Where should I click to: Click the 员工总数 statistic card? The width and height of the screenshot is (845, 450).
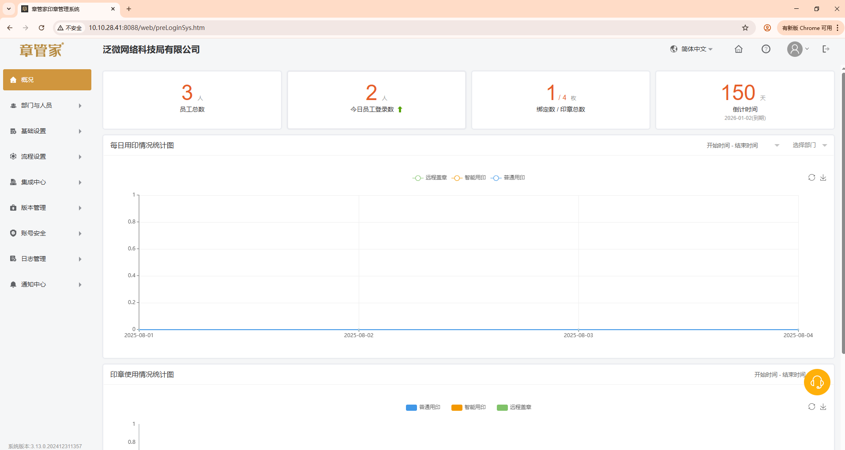tap(192, 100)
